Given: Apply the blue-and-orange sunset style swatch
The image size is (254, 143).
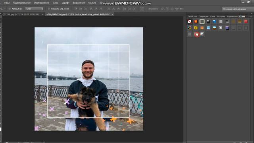Looking at the screenshot, I should point(214,28).
